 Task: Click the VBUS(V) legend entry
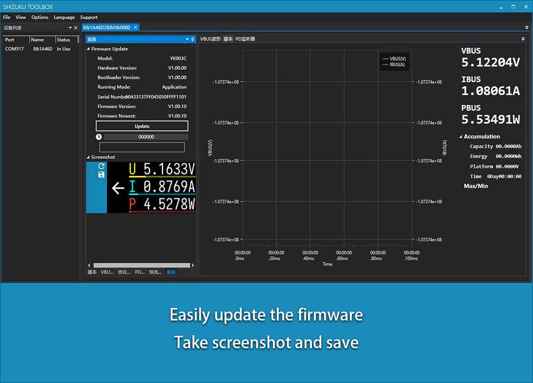[394, 59]
